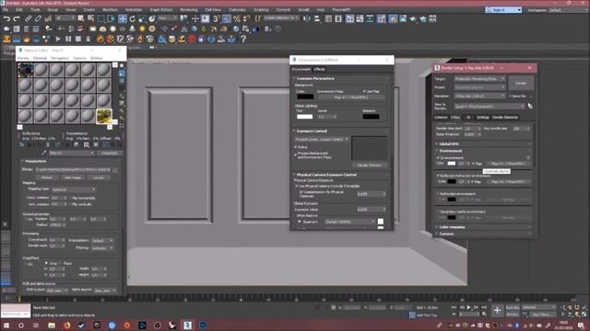The width and height of the screenshot is (590, 331).
Task: Expand the Global DMC rollout
Action: pyautogui.click(x=449, y=143)
